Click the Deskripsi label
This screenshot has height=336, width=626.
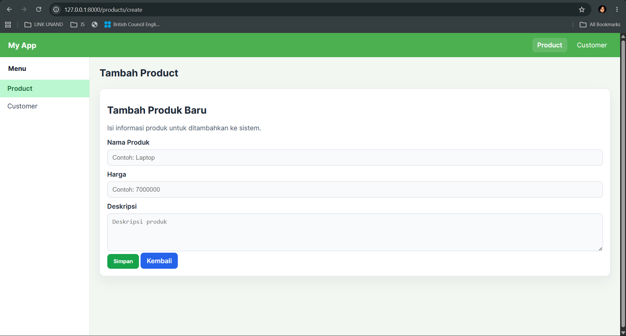pyautogui.click(x=122, y=206)
